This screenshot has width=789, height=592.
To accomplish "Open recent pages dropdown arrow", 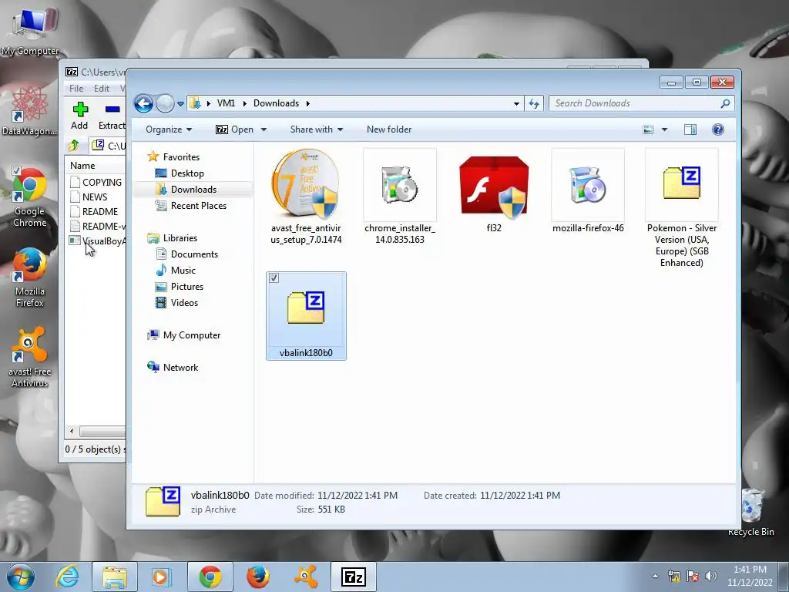I will tap(180, 104).
